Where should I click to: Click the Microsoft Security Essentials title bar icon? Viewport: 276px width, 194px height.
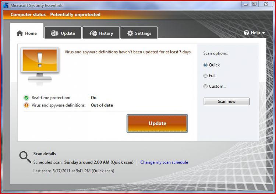coord(6,6)
